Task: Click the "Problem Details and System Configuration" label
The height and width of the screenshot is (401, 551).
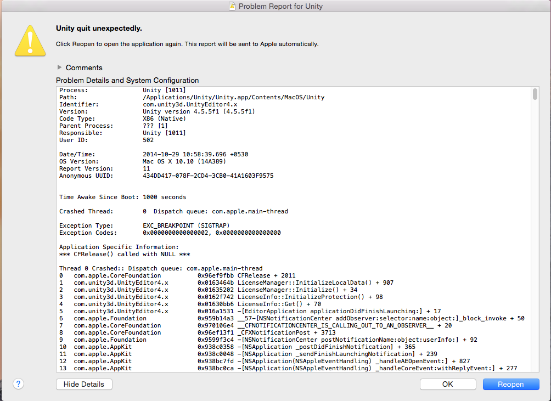Action: coord(127,80)
